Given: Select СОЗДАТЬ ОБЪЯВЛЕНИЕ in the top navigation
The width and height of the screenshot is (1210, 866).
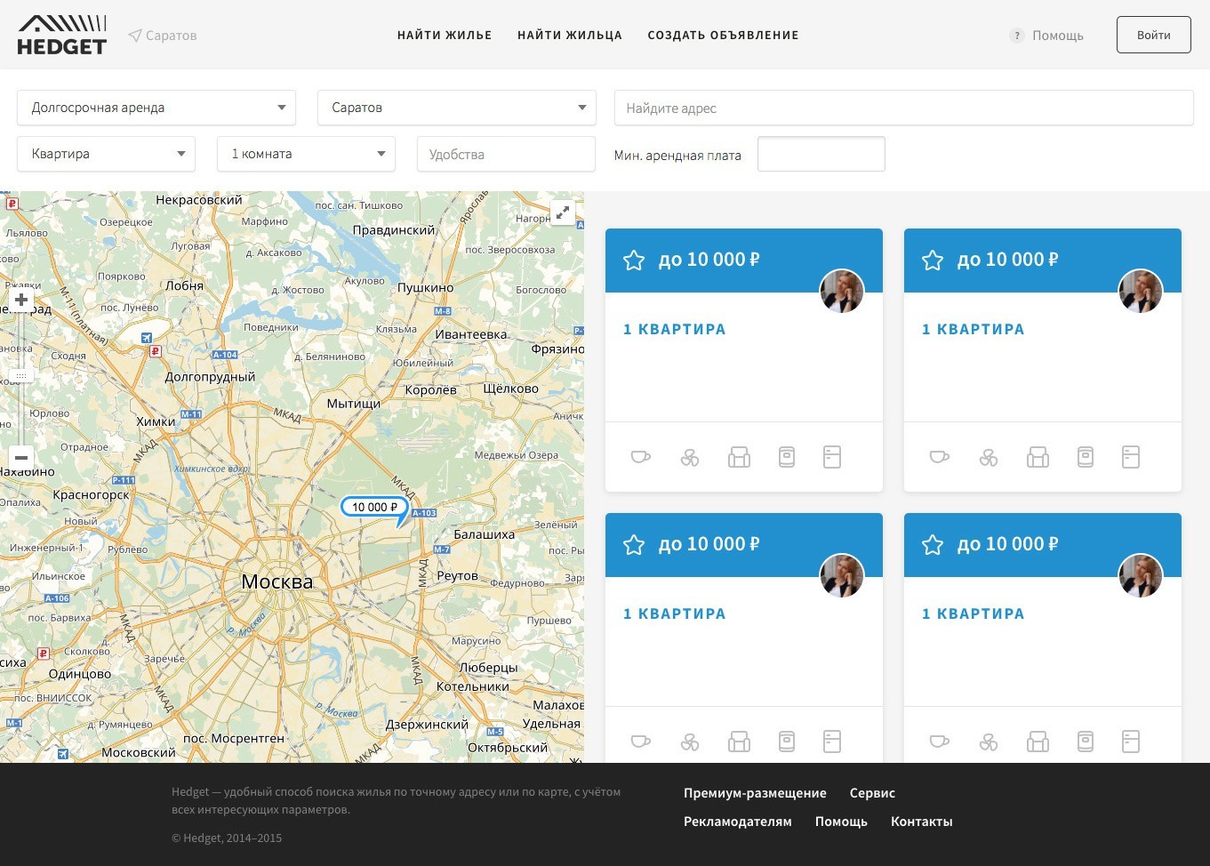Looking at the screenshot, I should (723, 36).
